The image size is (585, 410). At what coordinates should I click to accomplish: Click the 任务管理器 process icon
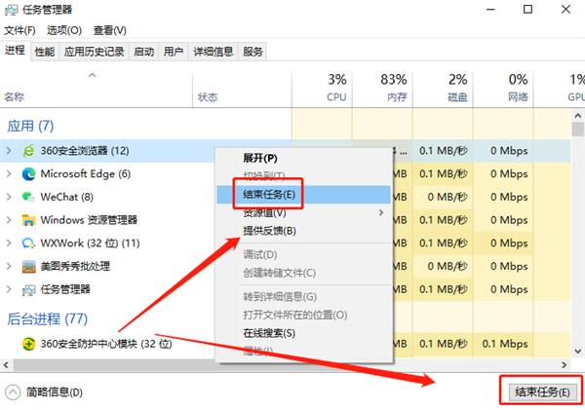coord(28,289)
